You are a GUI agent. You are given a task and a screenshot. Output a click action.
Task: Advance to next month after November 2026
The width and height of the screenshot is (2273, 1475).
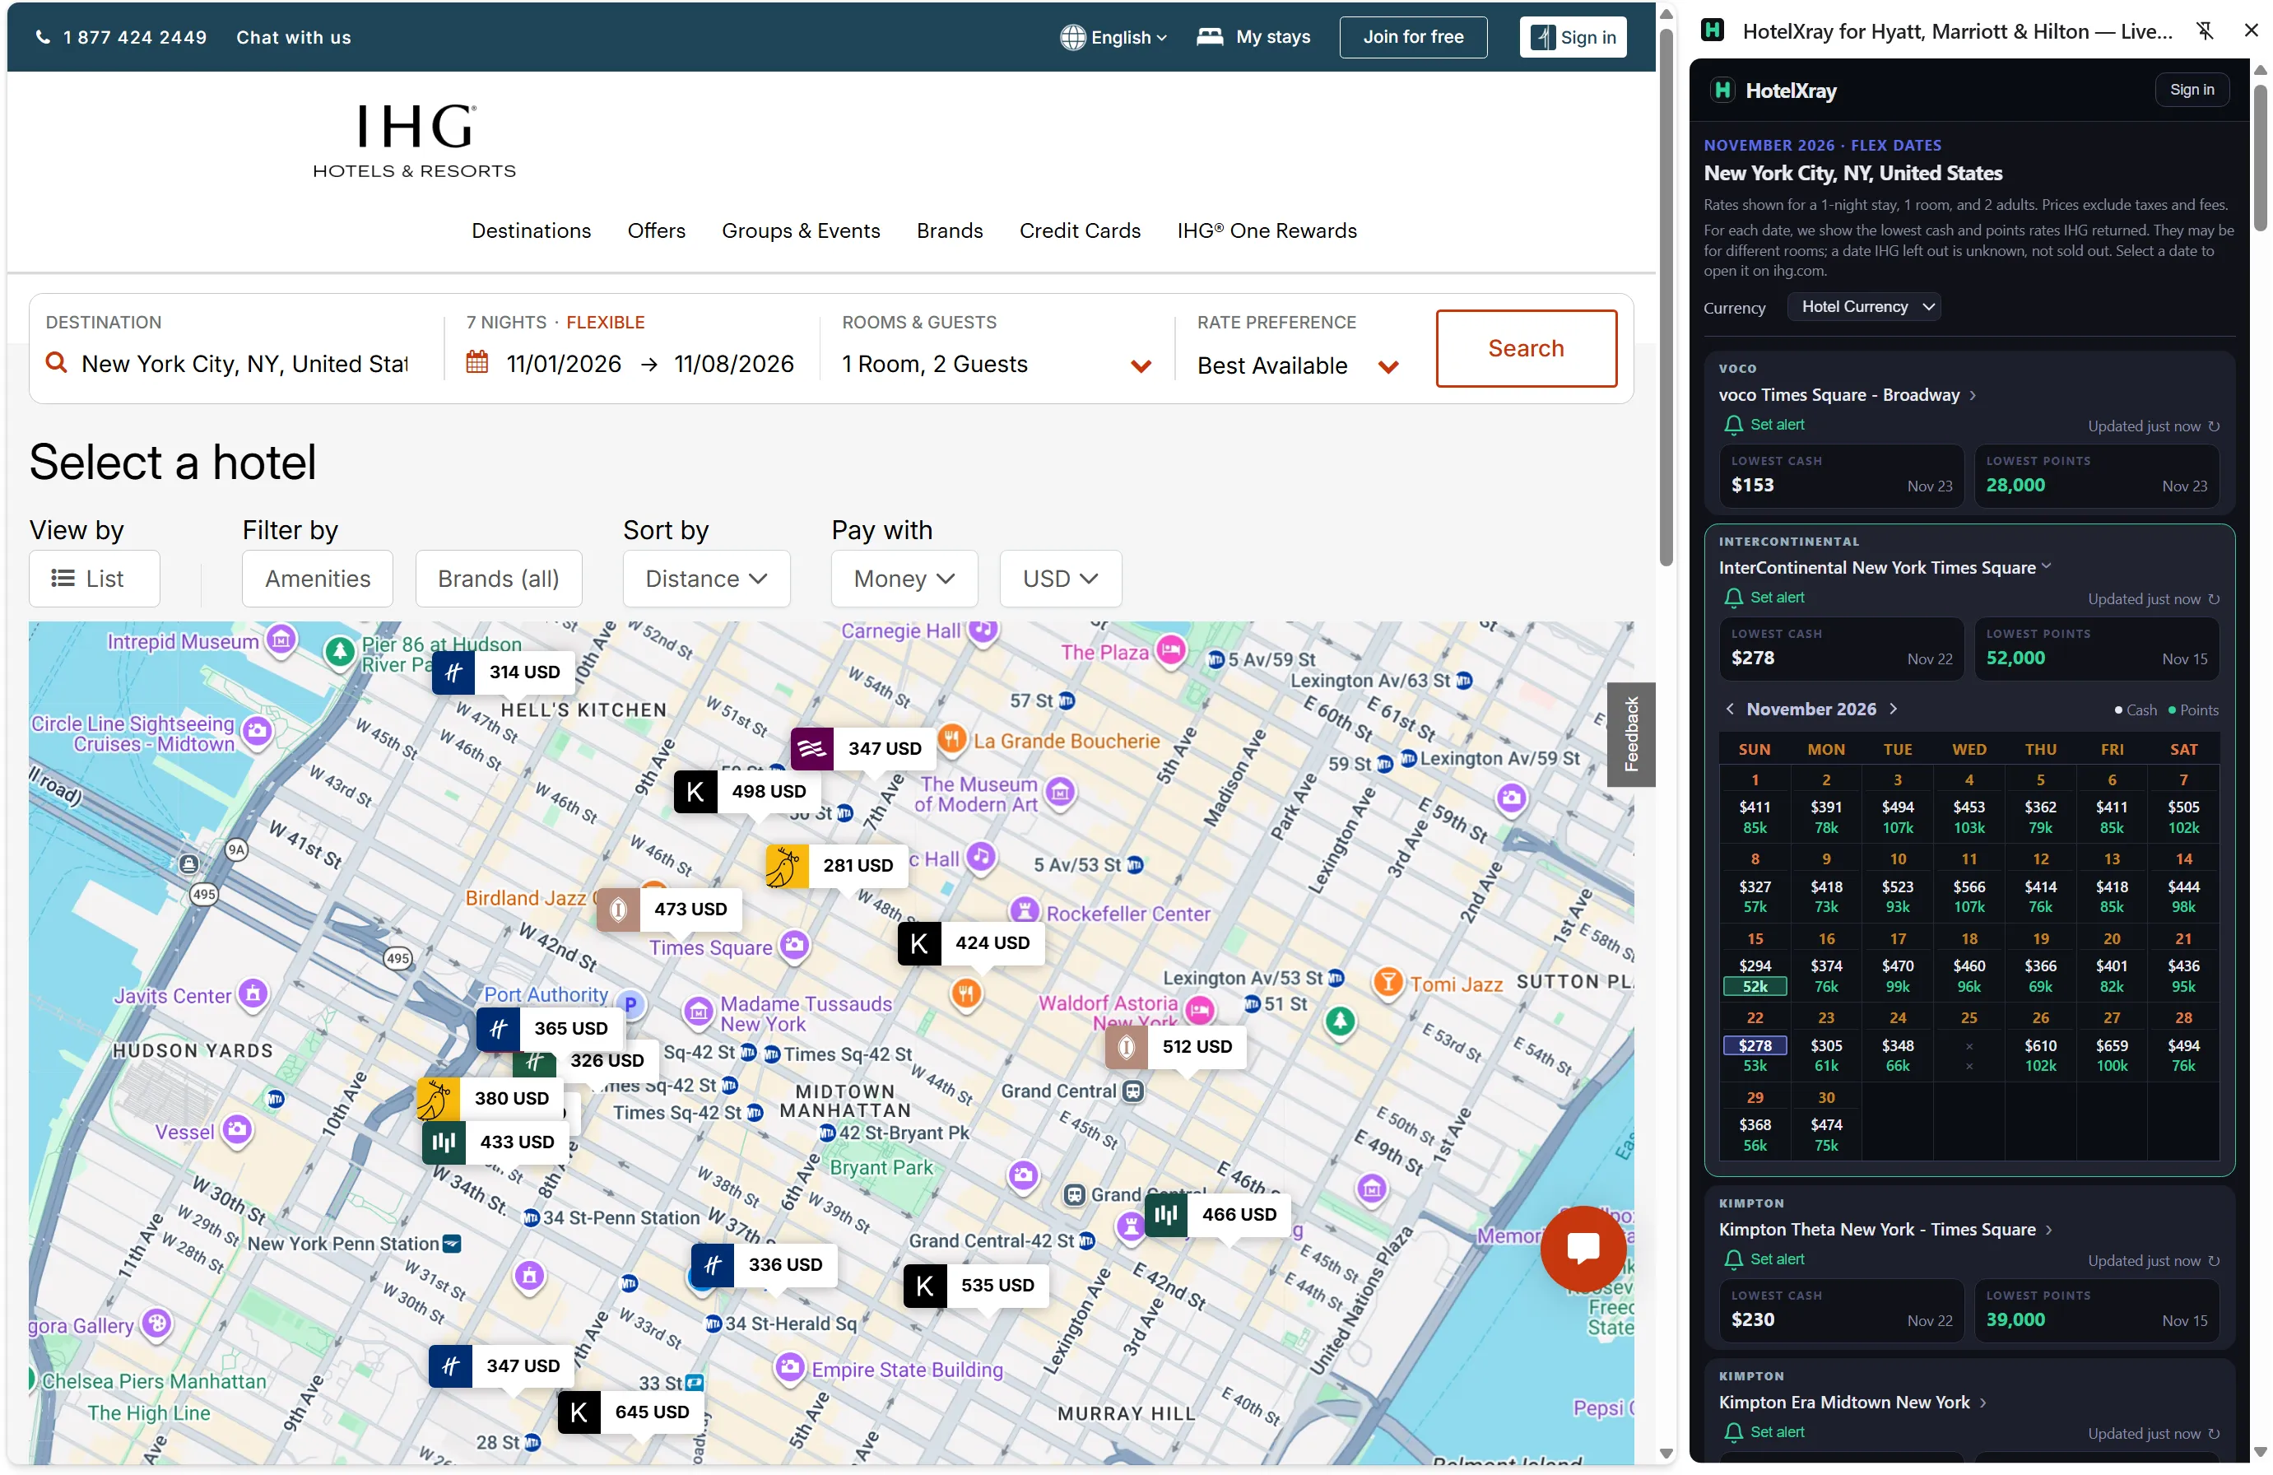[1893, 709]
